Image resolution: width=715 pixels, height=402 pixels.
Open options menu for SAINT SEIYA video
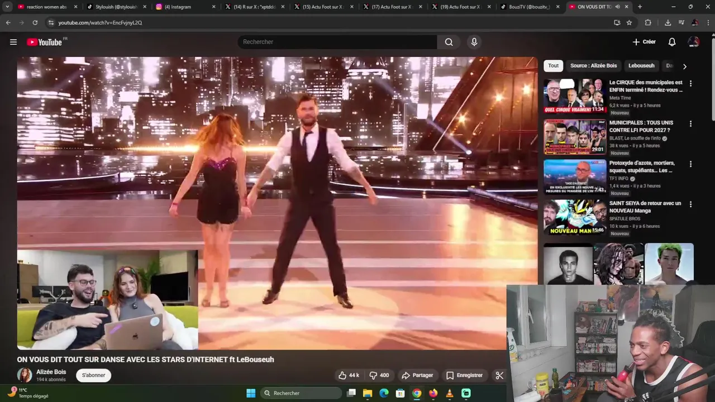tap(690, 204)
